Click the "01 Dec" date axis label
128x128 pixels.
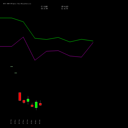pos(31,122)
